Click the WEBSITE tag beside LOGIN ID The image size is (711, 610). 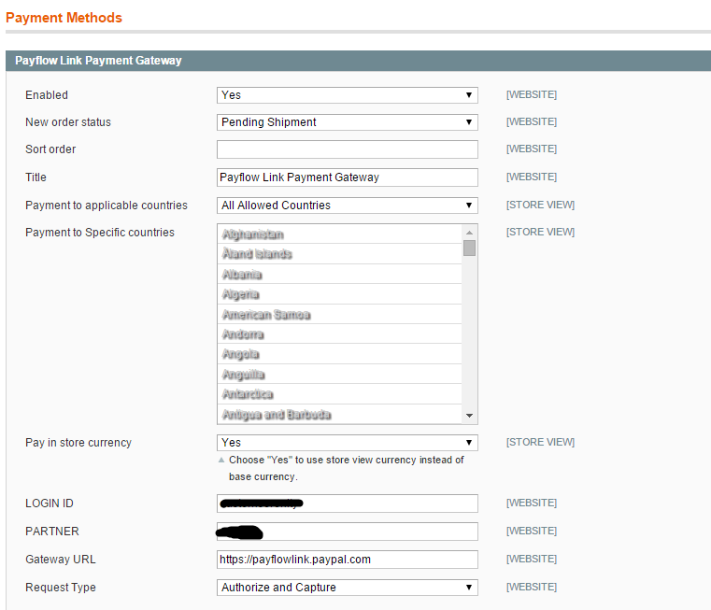click(x=532, y=503)
